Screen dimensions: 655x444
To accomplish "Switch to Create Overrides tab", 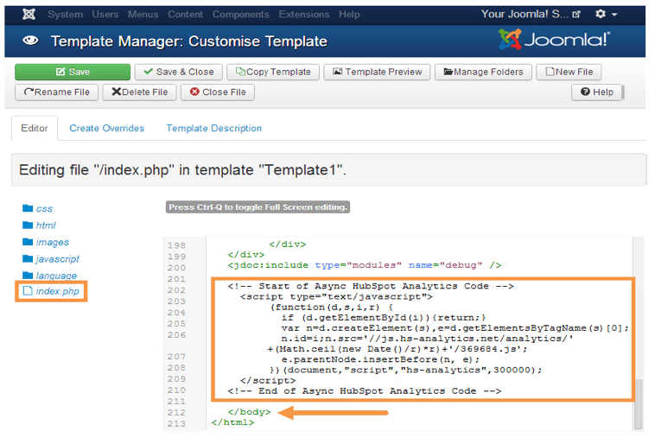I will coord(106,128).
